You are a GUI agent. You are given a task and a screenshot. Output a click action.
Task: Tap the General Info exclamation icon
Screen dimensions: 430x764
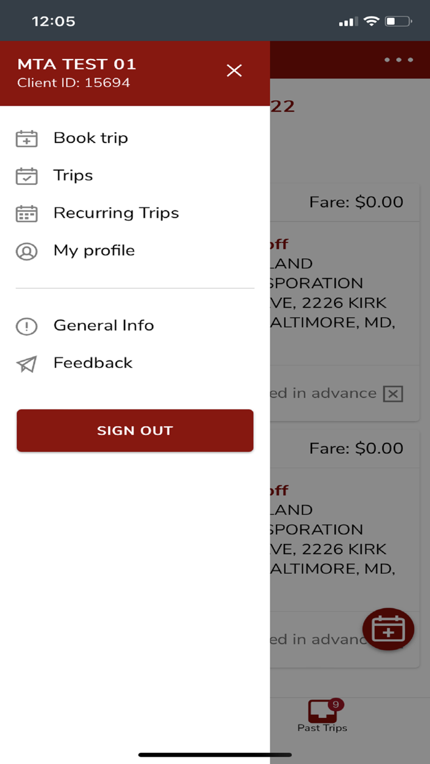point(26,326)
